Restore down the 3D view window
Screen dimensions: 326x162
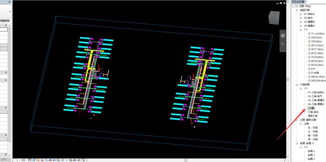pos(281,3)
